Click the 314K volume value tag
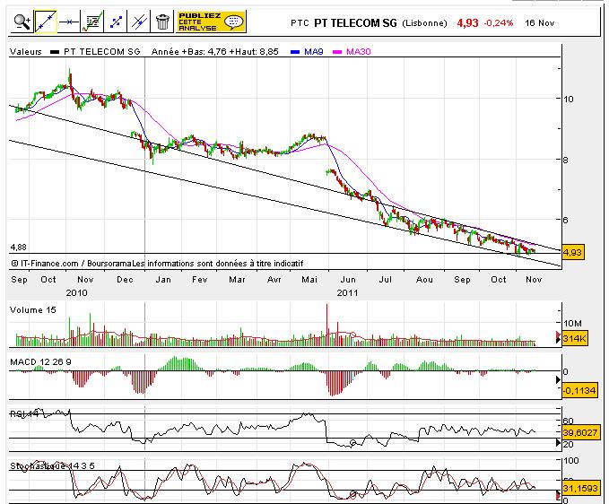The height and width of the screenshot is (504, 609). 574,339
